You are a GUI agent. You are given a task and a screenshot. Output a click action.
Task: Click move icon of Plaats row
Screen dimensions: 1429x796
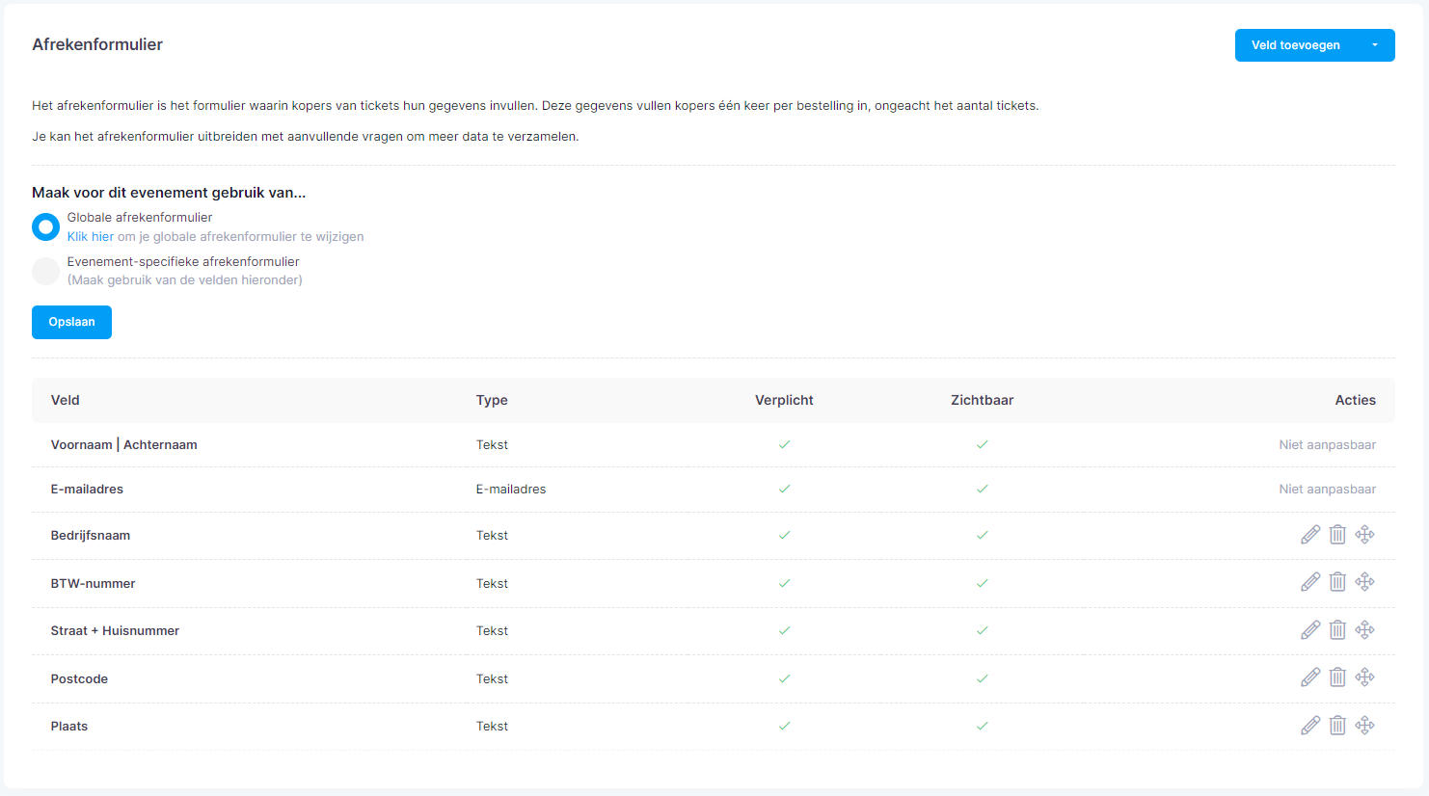(x=1364, y=726)
